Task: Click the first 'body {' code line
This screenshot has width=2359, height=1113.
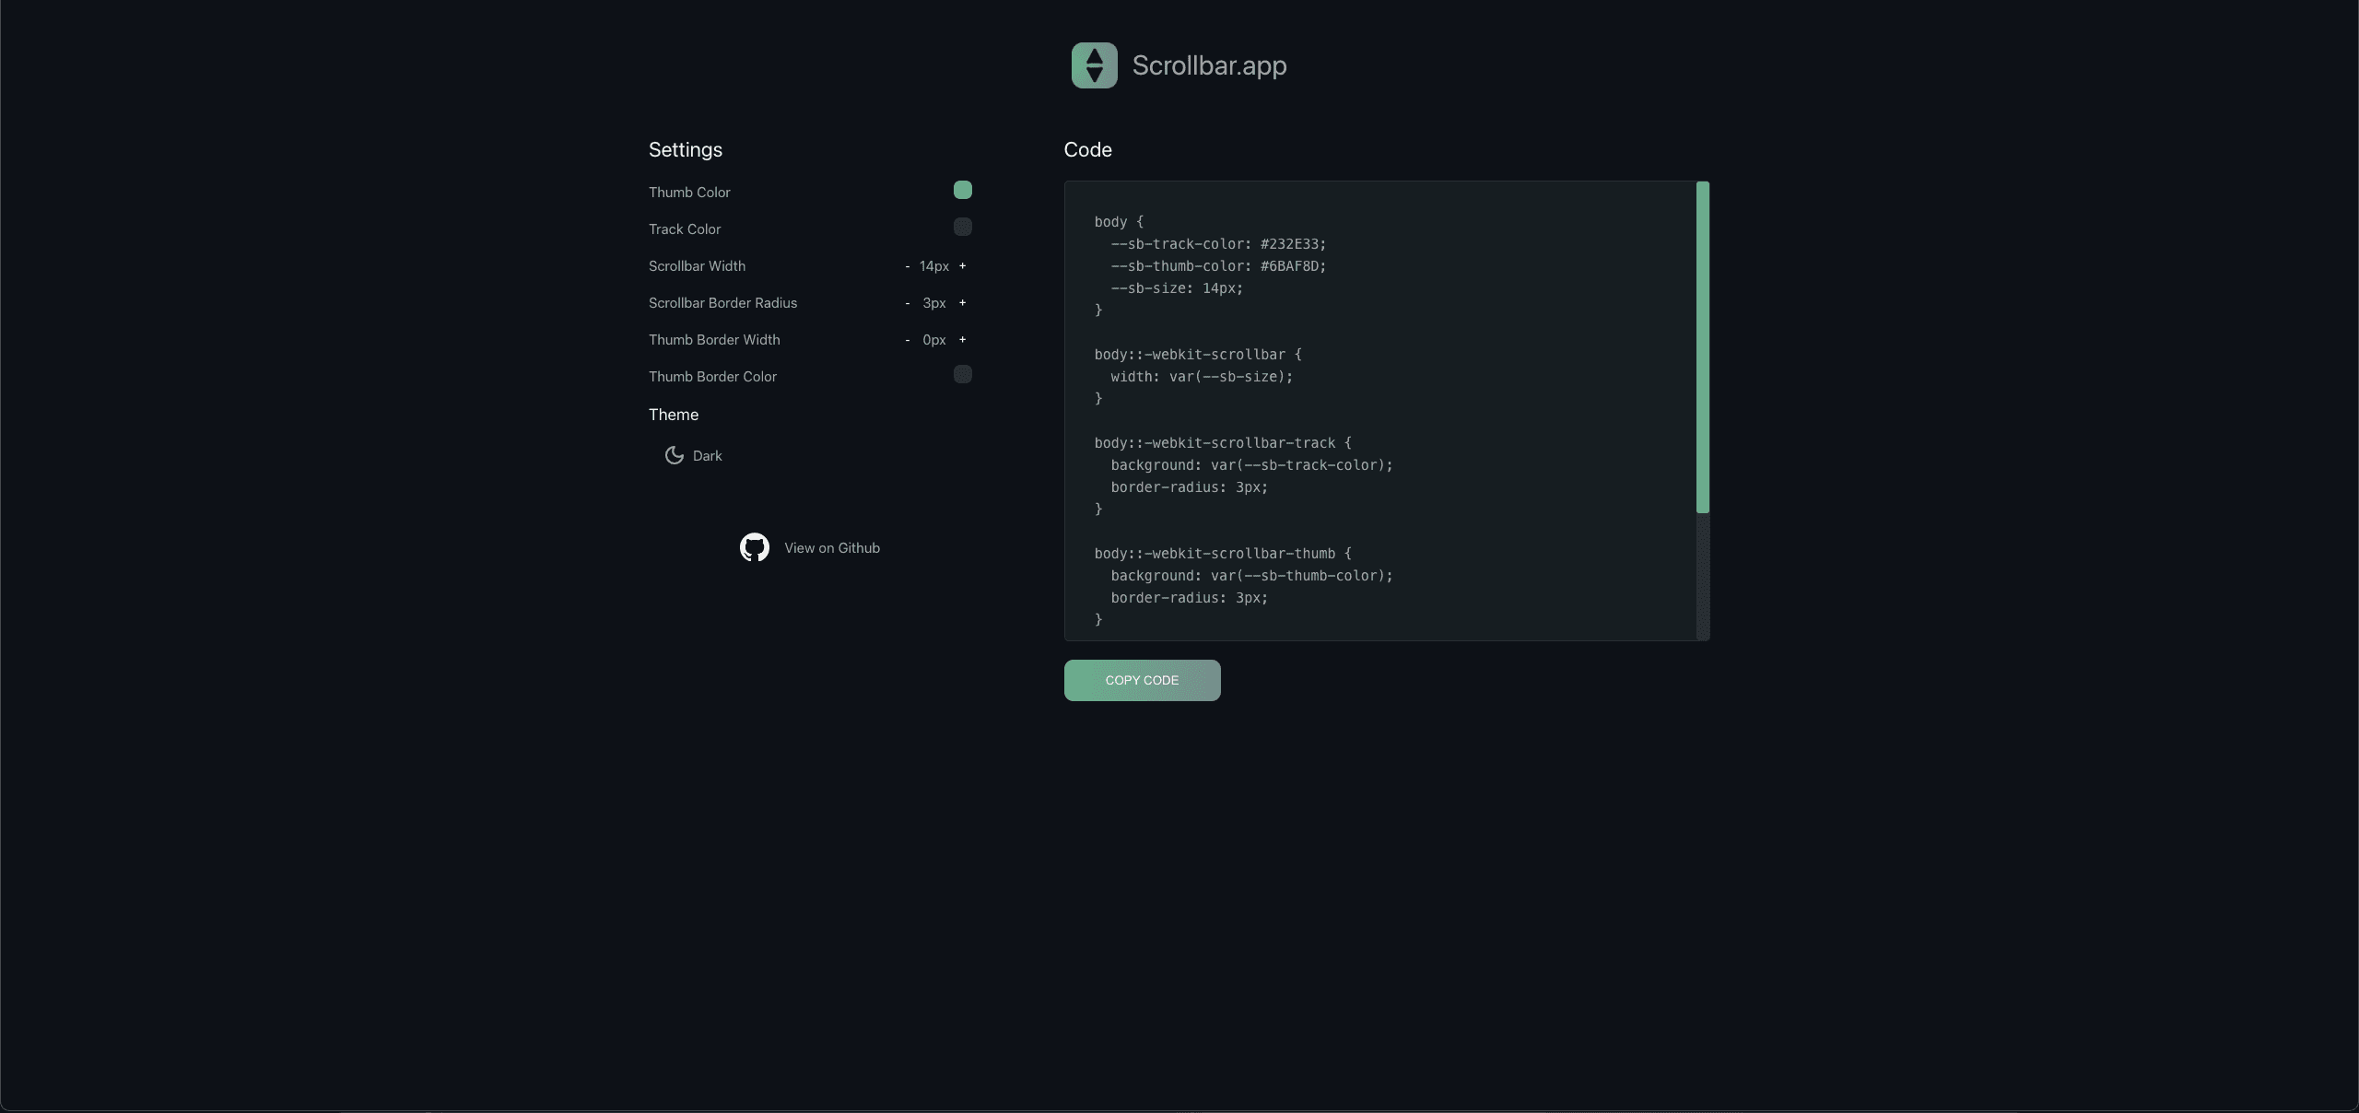Action: pyautogui.click(x=1119, y=222)
